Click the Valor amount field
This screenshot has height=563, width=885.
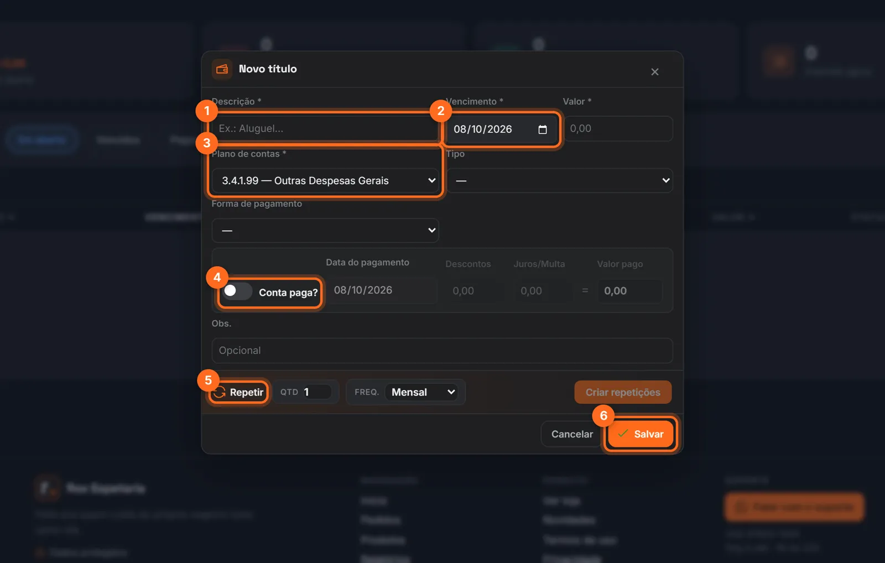[618, 129]
